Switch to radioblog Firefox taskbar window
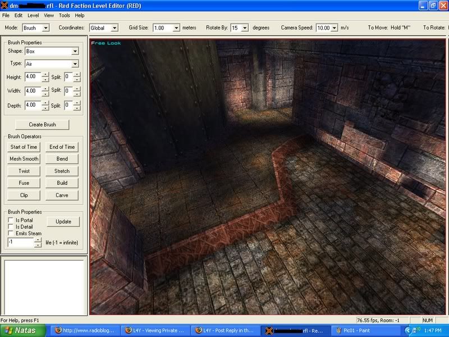 pyautogui.click(x=85, y=331)
